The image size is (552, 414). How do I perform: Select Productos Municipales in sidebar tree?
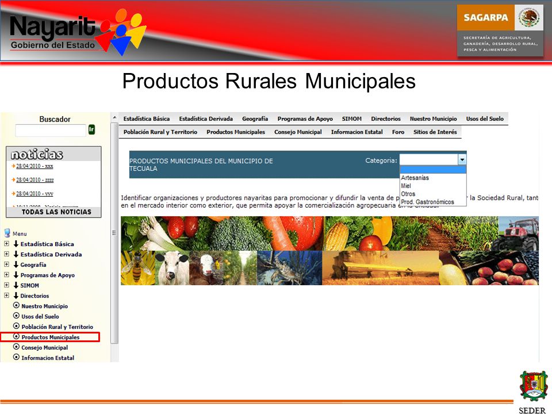51,337
